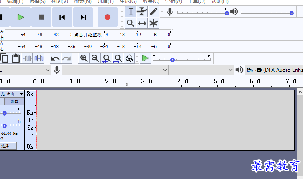Click the Paste clipboard icon

[16, 58]
